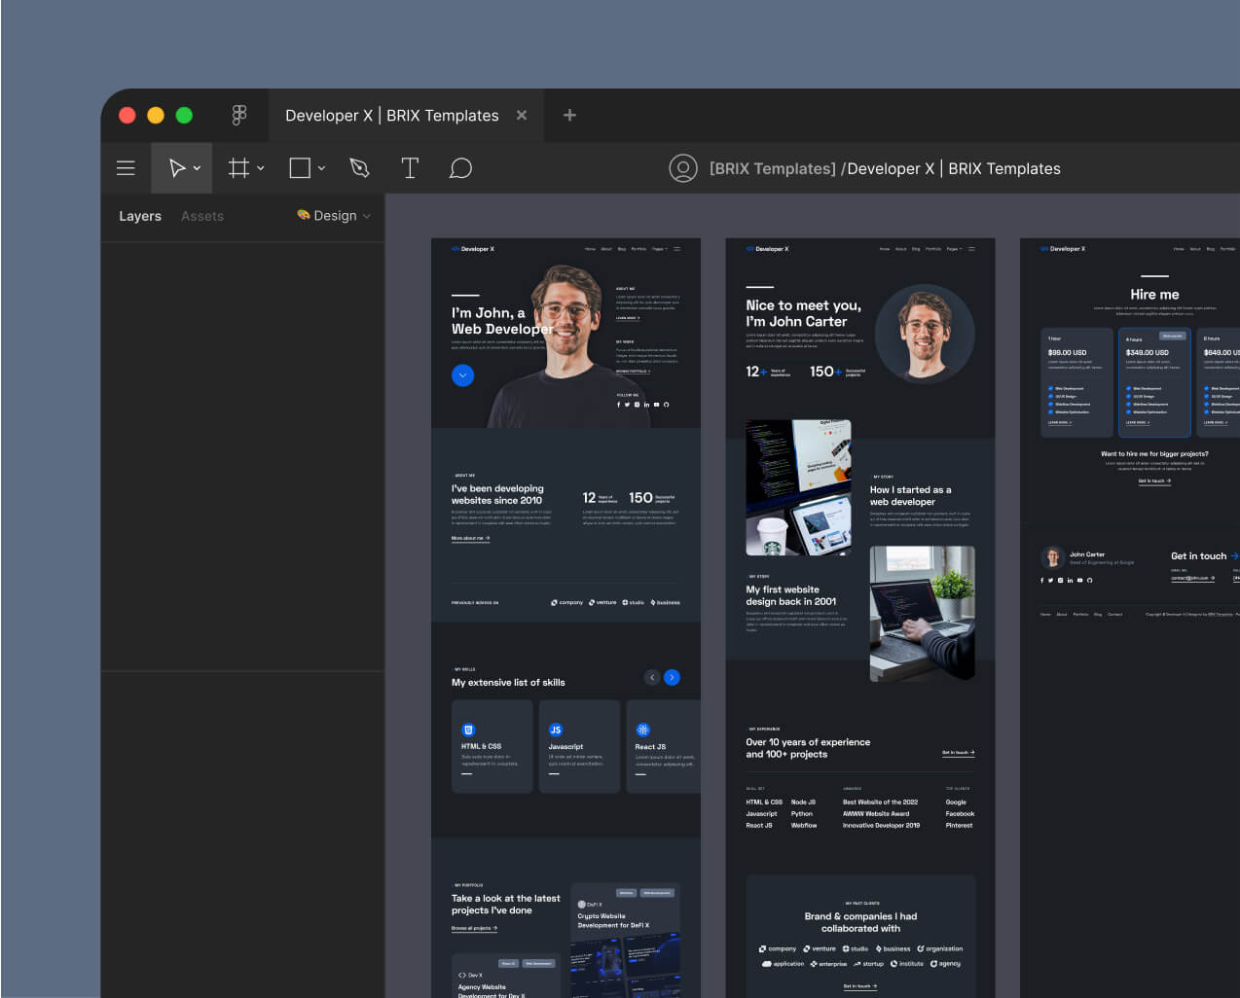Select the Text tool
This screenshot has width=1240, height=998.
coord(410,167)
